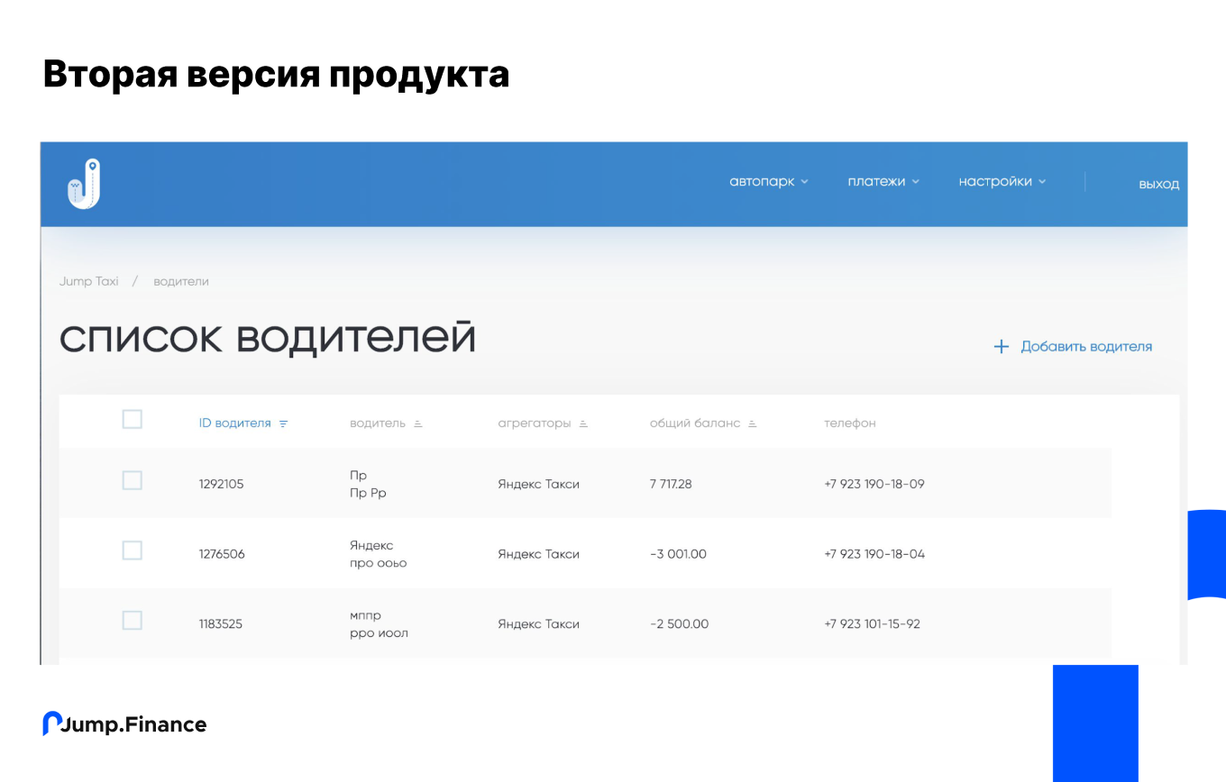Click the Добавить водителя link
Screen dimensions: 1226x782
[x=1086, y=346]
